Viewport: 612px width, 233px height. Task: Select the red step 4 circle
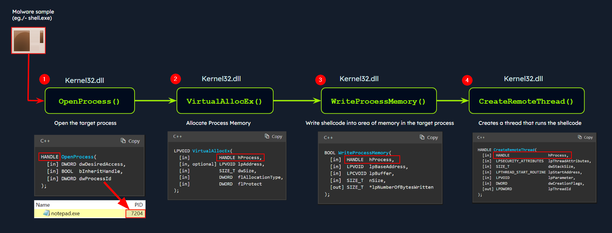coord(467,80)
